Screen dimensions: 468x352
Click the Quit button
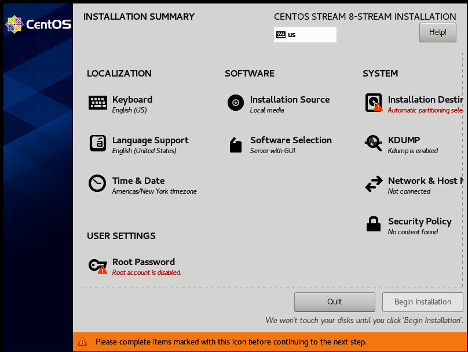[335, 302]
